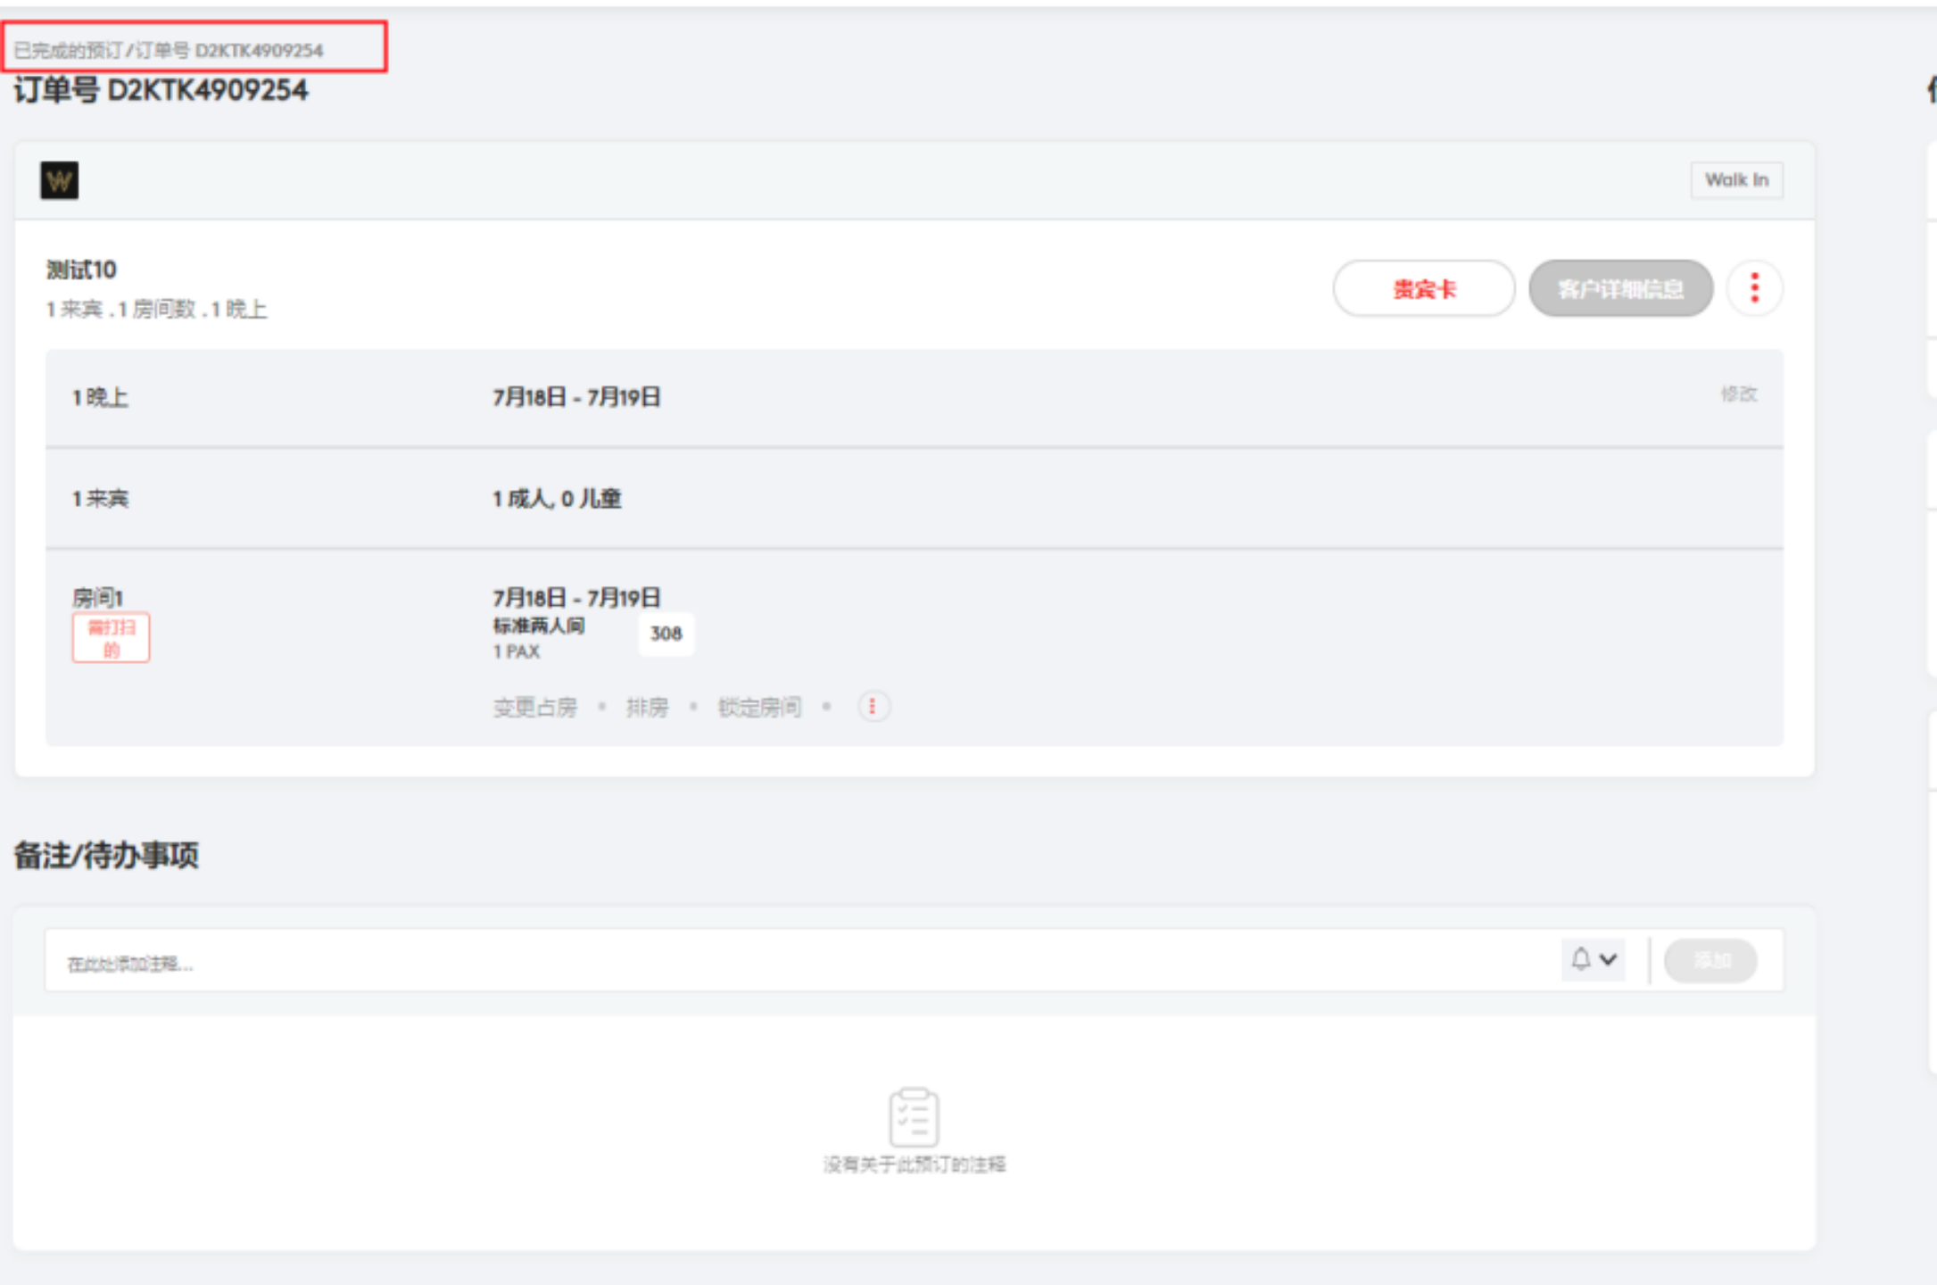The height and width of the screenshot is (1285, 1937).
Task: Open 客户详细信息 button
Action: 1620,288
